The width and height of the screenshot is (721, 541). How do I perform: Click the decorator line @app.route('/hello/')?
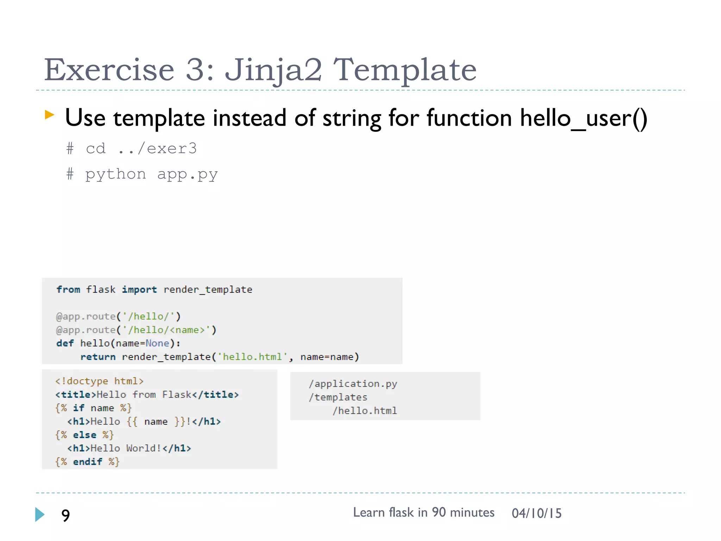[x=118, y=316]
